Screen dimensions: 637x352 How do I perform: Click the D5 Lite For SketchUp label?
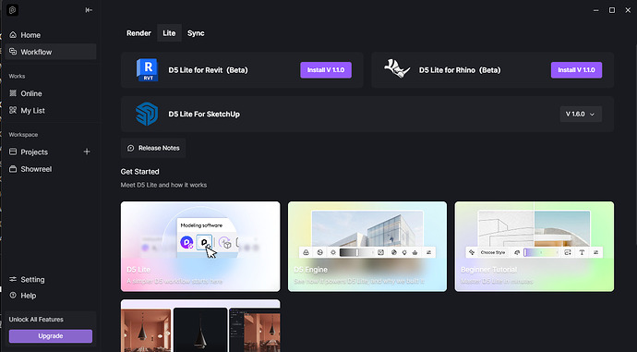point(204,115)
